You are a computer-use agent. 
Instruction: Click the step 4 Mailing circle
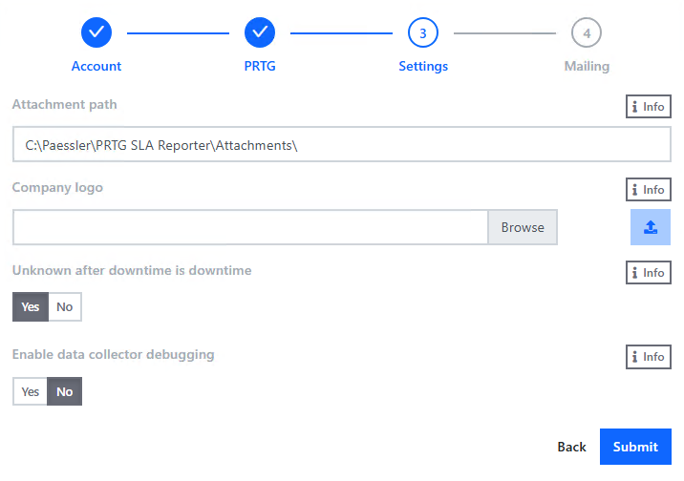tap(587, 32)
